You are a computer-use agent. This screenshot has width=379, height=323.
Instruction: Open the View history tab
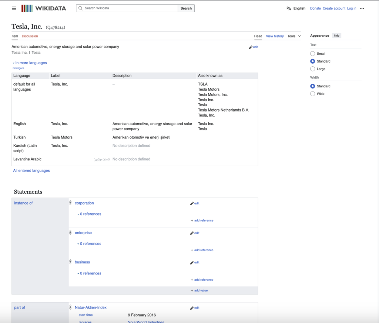(x=275, y=36)
